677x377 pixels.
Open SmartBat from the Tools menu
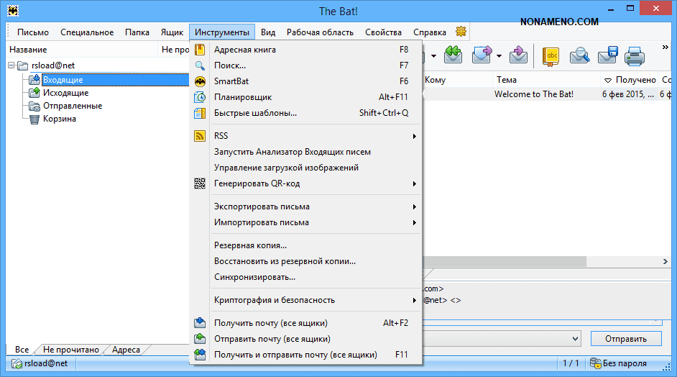point(230,81)
